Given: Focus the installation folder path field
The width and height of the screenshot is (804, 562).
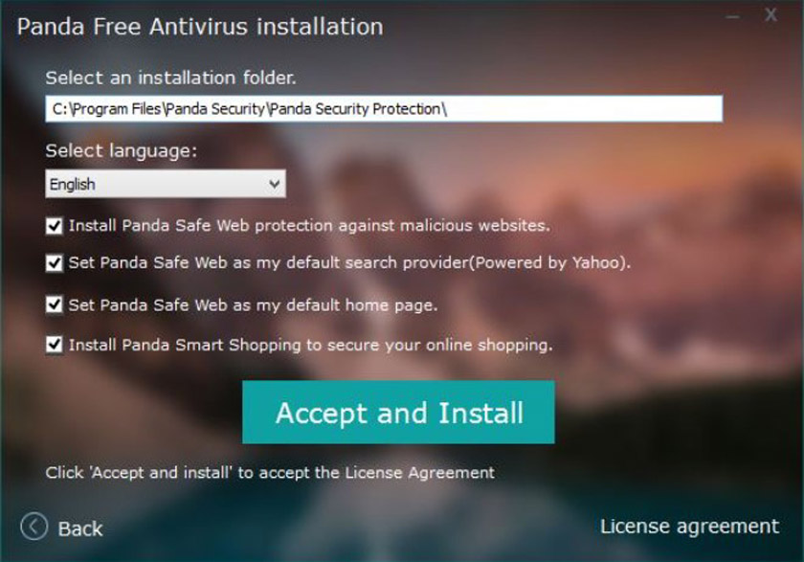Looking at the screenshot, I should 384,109.
